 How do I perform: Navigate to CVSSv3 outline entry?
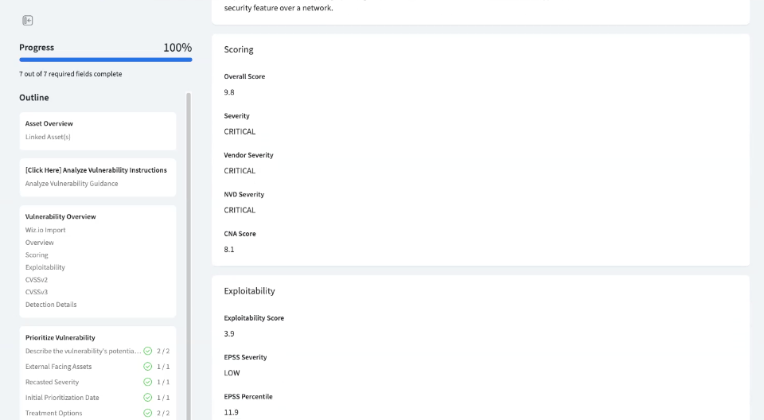[x=37, y=293]
